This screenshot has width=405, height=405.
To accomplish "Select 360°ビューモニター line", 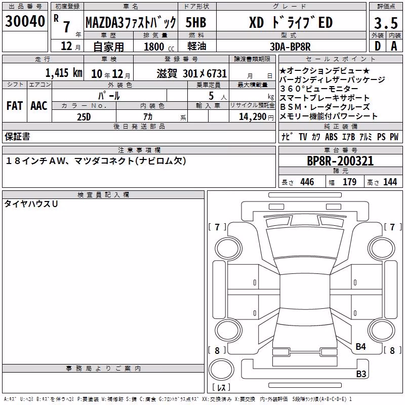I will (319, 89).
